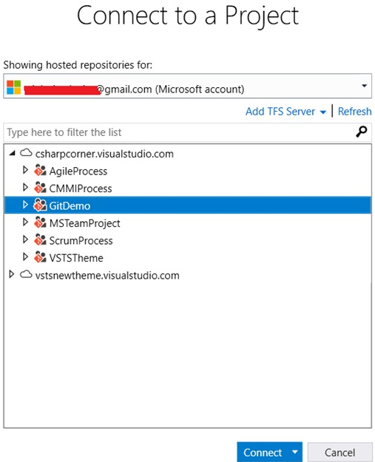The width and height of the screenshot is (375, 462).
Task: Click the ScrumProcess team project icon
Action: (x=40, y=240)
